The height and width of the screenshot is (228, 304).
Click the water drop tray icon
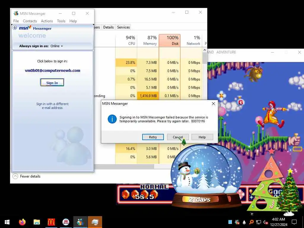[x=244, y=222]
